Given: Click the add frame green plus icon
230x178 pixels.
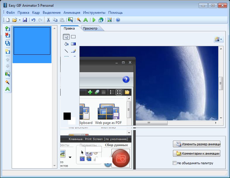Looking at the screenshot, I should [8, 28].
